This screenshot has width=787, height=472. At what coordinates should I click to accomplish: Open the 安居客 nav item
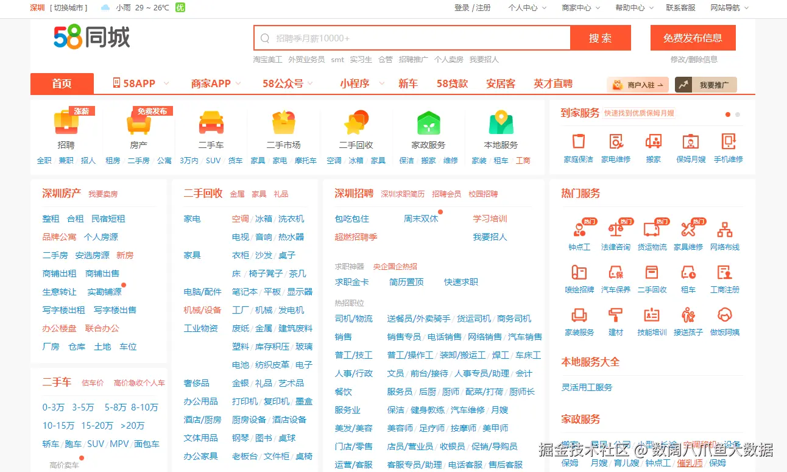501,83
